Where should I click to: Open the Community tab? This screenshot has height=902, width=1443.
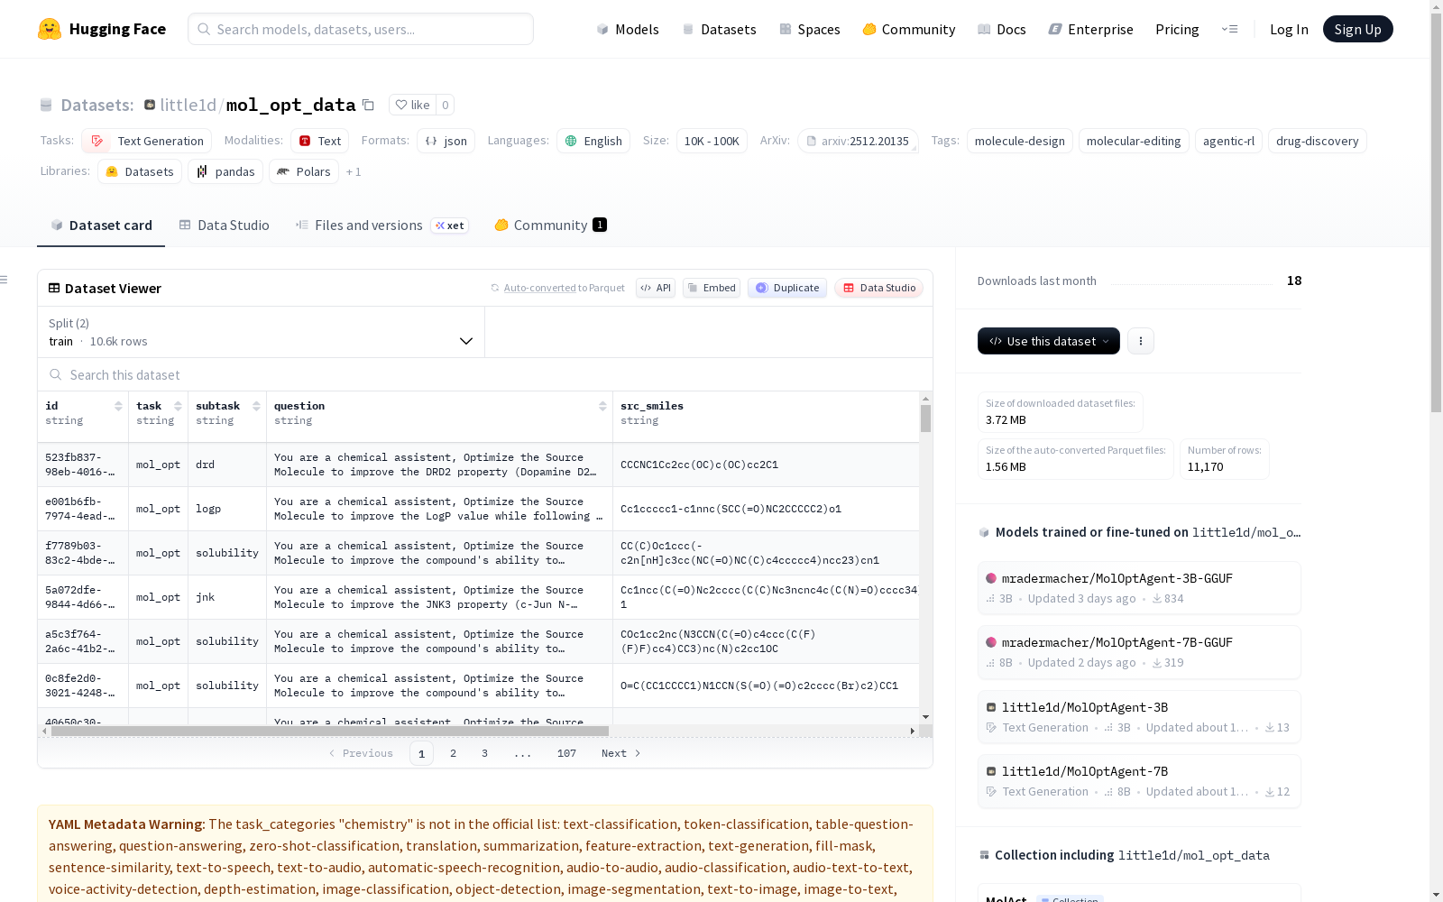550,225
